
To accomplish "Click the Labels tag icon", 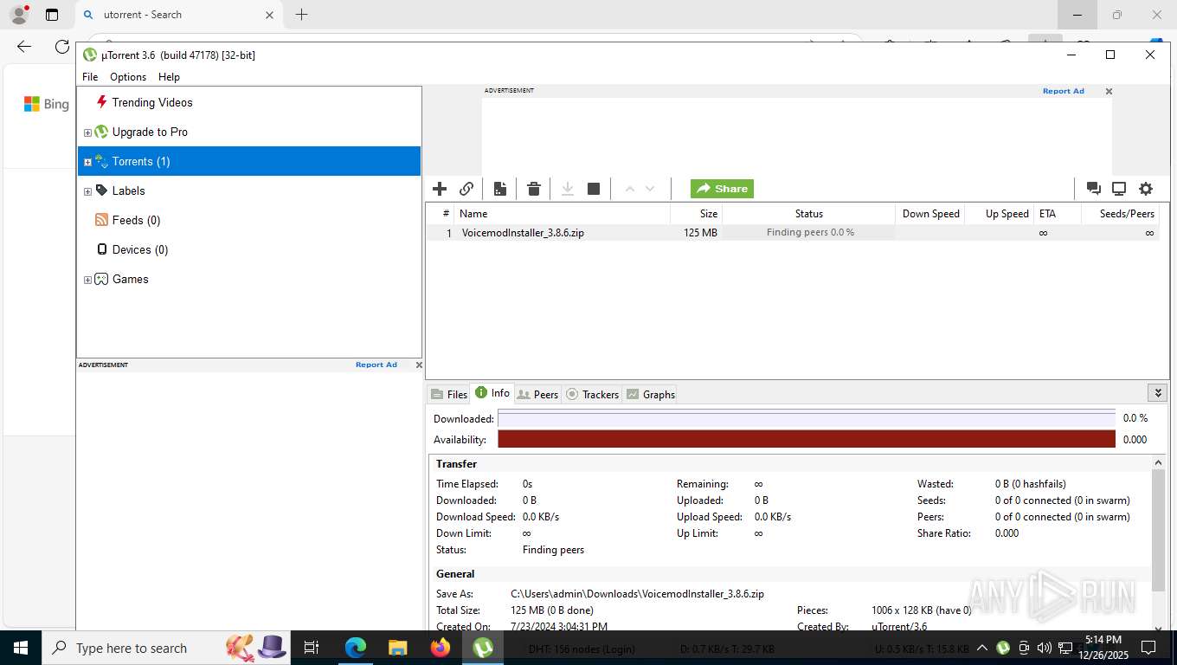I will point(101,190).
